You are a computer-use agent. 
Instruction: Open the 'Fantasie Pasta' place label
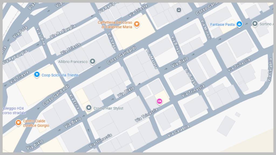222,25
